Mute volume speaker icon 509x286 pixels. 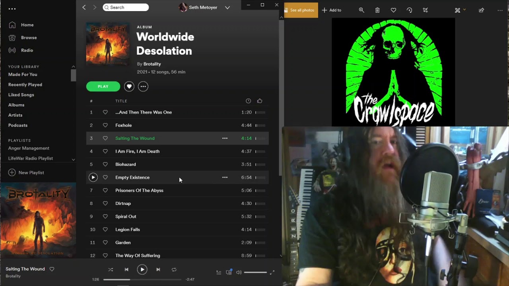(239, 272)
